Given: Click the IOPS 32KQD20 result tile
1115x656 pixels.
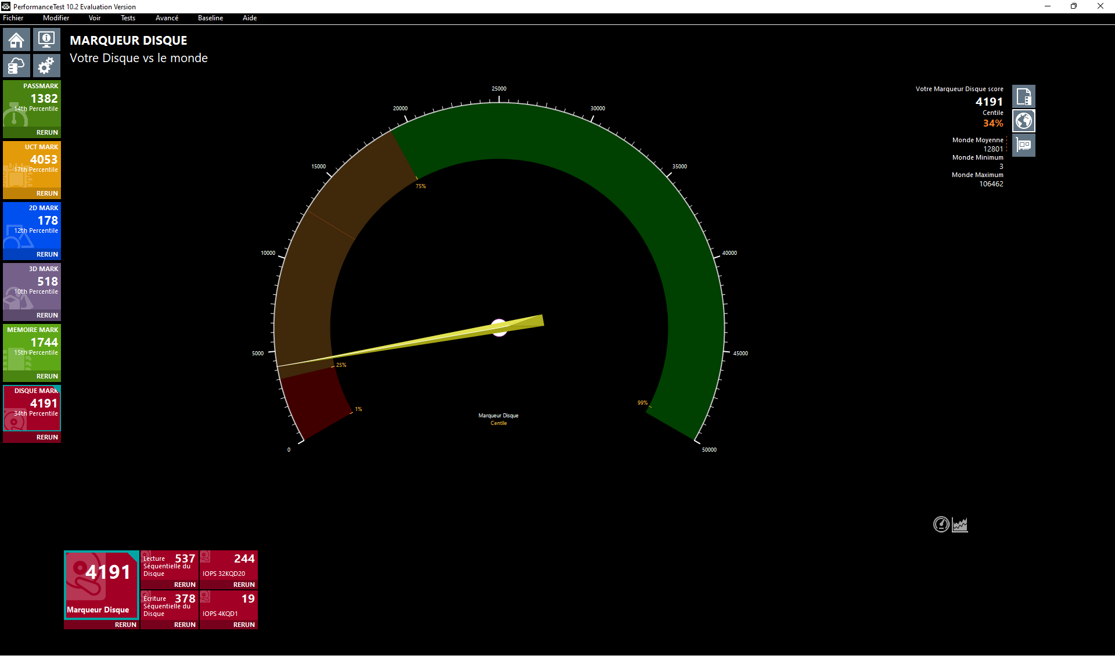Looking at the screenshot, I should (229, 565).
